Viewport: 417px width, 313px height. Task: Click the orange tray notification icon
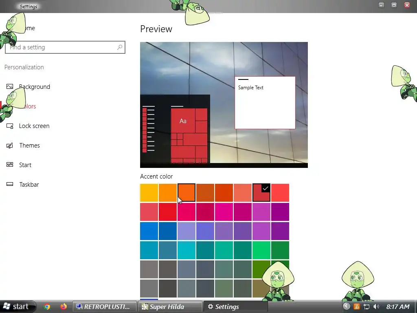coord(357,306)
